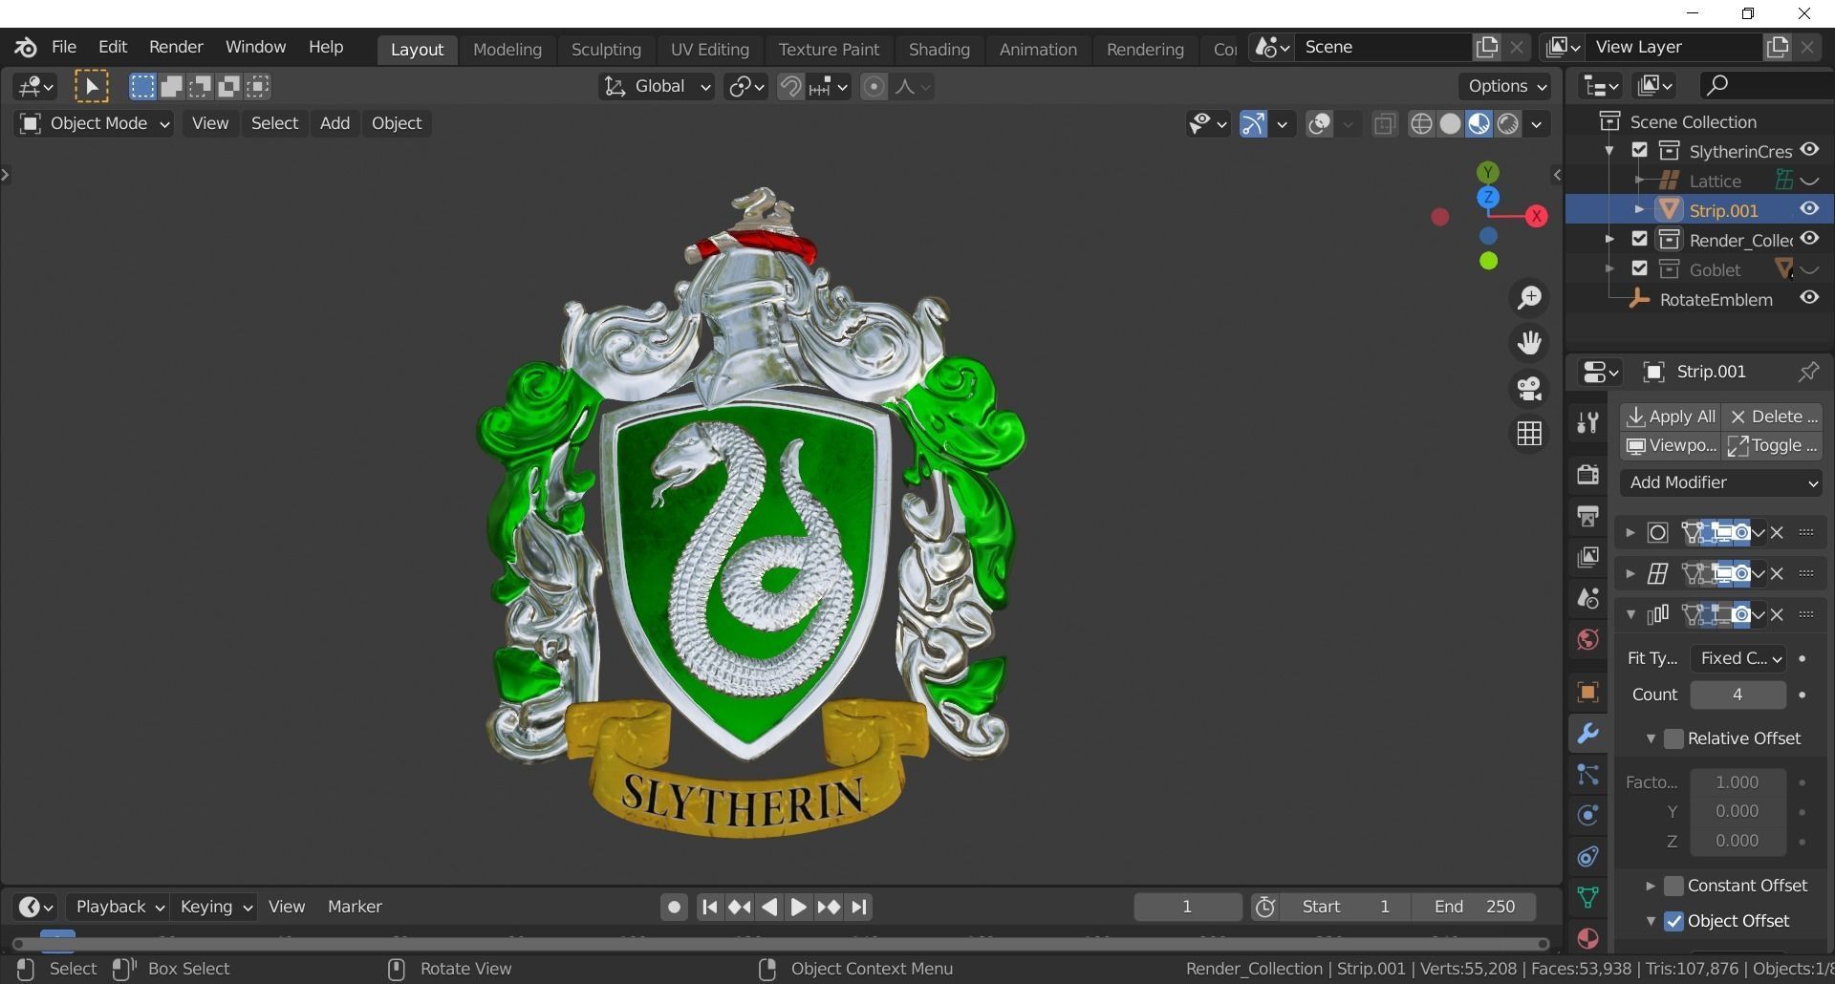
Task: Open Object Data properties tab
Action: coord(1587,898)
